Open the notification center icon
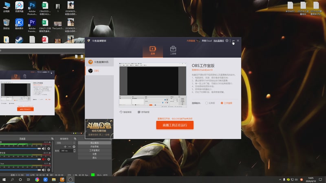The width and height of the screenshot is (326, 183). coord(320,179)
